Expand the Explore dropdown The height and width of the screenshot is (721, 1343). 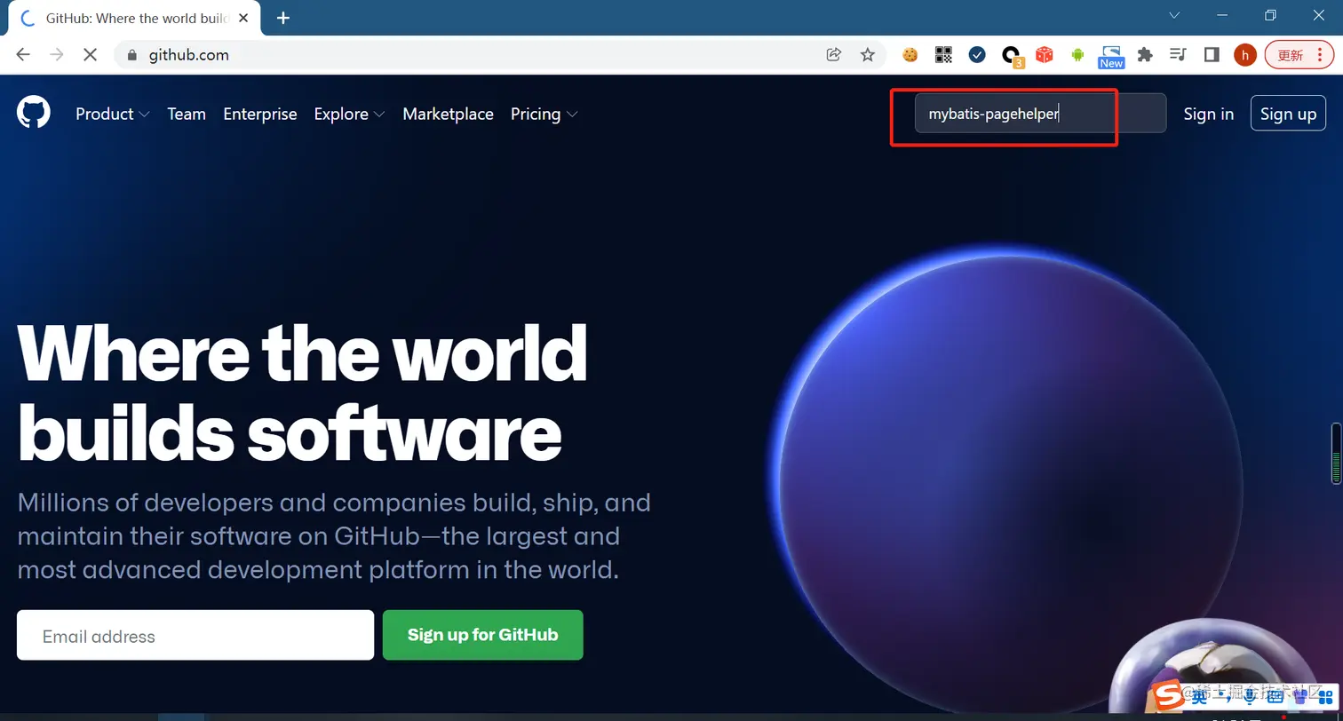click(x=349, y=114)
